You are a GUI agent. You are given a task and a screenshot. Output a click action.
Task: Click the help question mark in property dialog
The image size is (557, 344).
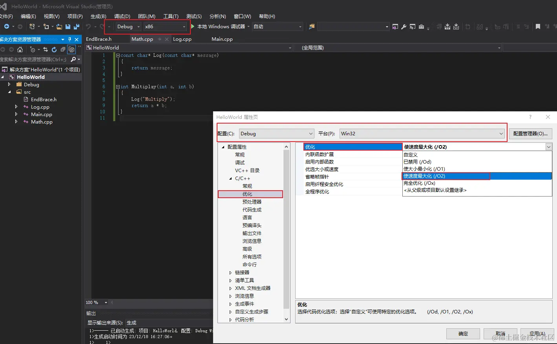(x=530, y=117)
